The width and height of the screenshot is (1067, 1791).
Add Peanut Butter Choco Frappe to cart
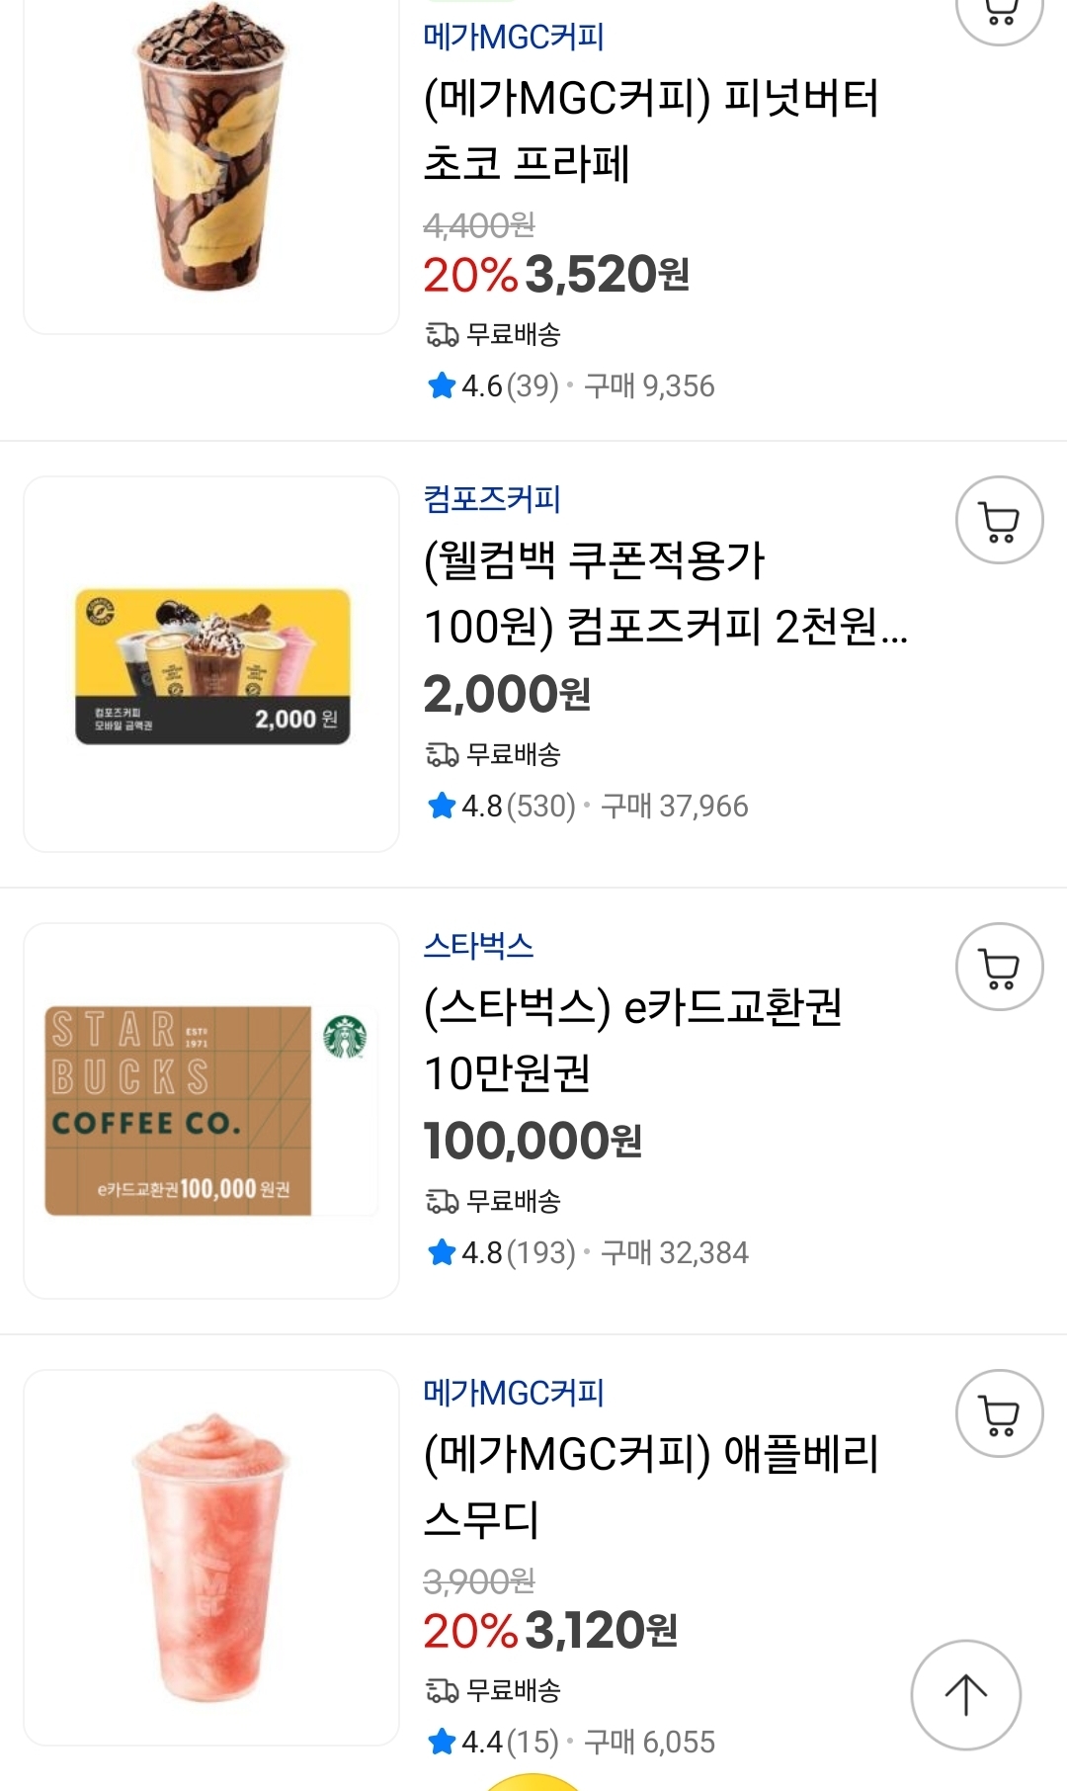click(x=999, y=12)
